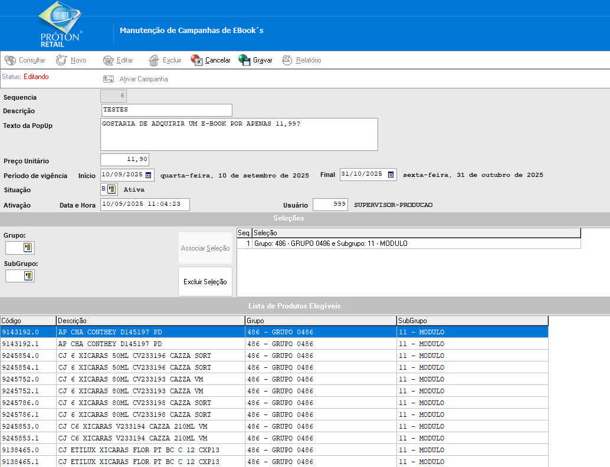Click into the Preço Unitário field
The image size is (610, 467).
pyautogui.click(x=125, y=159)
